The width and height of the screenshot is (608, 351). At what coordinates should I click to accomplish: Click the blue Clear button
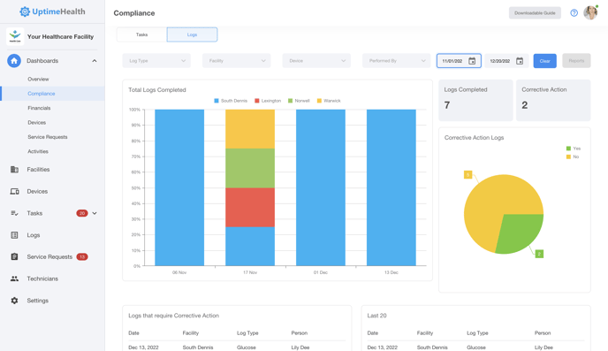tap(544, 61)
